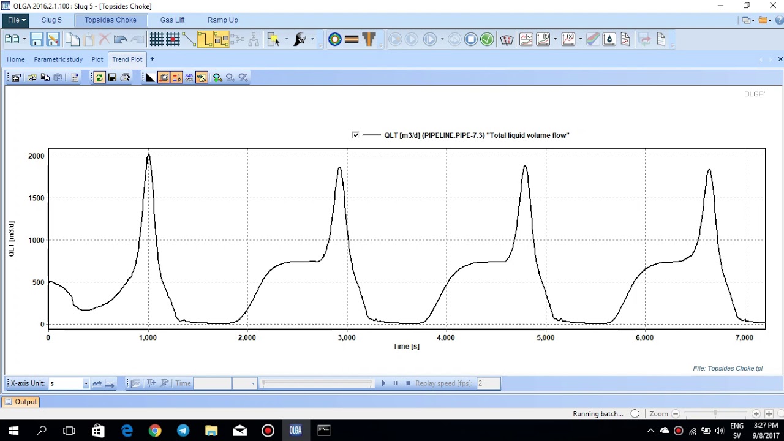784x441 pixels.
Task: Open the X-Y function plot icon
Action: (x=568, y=40)
